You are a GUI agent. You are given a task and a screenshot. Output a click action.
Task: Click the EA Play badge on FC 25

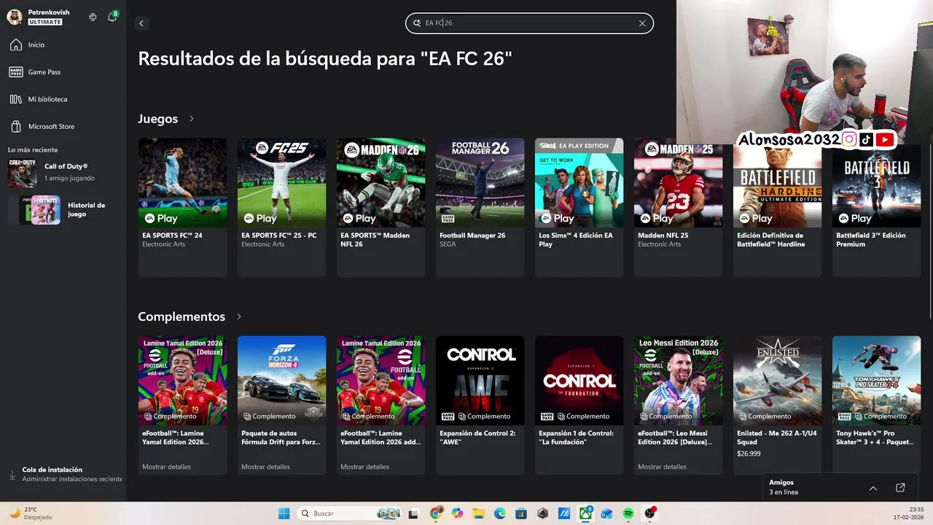tap(260, 218)
